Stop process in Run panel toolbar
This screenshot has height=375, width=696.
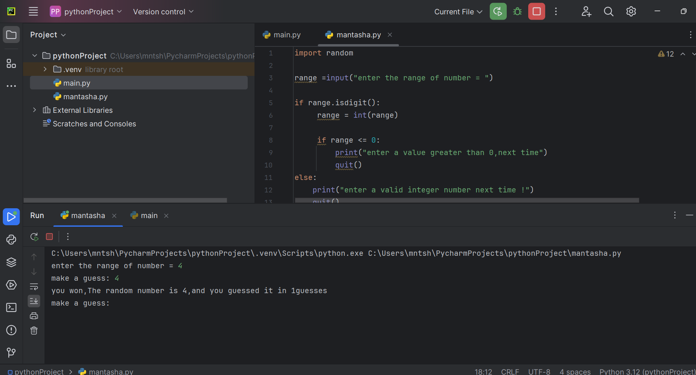49,237
